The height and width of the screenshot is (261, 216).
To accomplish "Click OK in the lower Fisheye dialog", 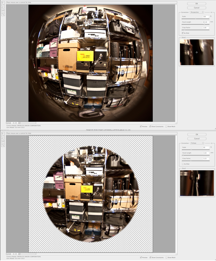I will [x=197, y=134].
